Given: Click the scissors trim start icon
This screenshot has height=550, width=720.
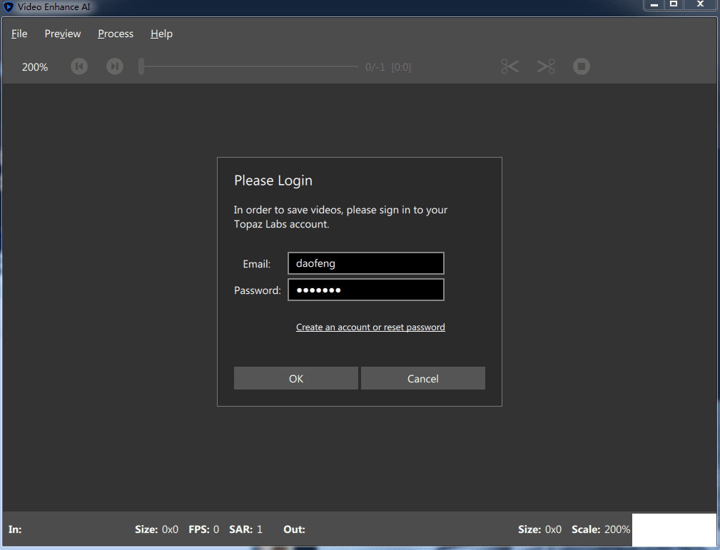Looking at the screenshot, I should pyautogui.click(x=509, y=66).
